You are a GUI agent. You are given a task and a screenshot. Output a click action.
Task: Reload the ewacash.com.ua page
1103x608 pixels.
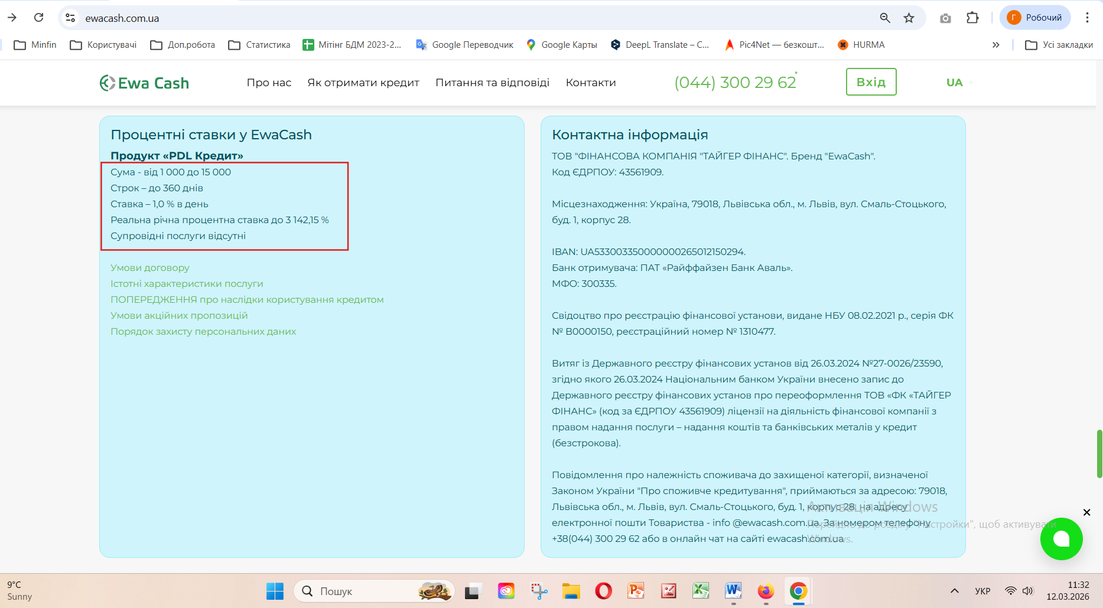click(39, 18)
